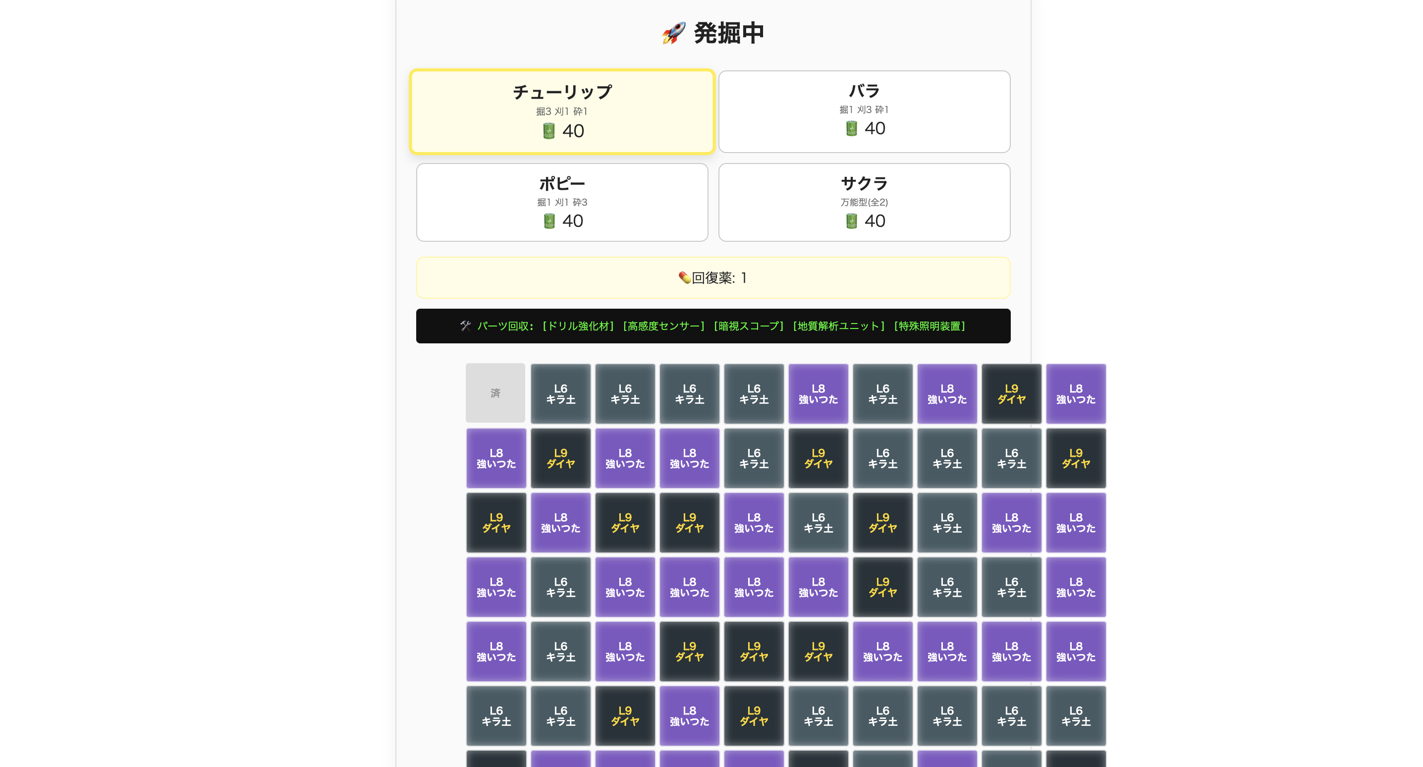The height and width of the screenshot is (767, 1423).
Task: Click the wrench icon next to パーツ回収
Action: coord(466,326)
